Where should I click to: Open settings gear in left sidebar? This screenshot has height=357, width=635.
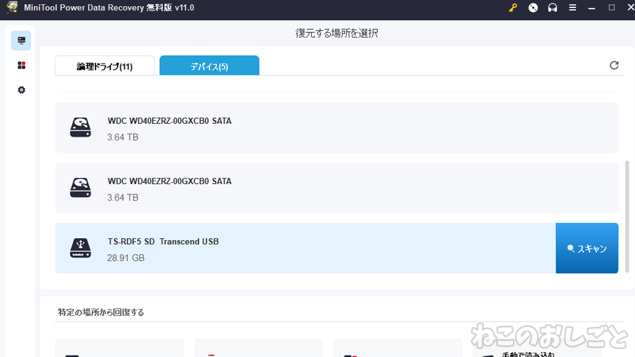click(x=21, y=90)
